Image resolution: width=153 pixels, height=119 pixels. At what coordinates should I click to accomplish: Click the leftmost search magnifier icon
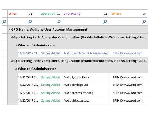(x=4, y=22)
